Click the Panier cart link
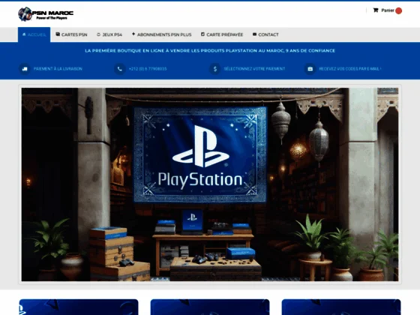Viewport: 420px width, 315px height. tap(387, 10)
